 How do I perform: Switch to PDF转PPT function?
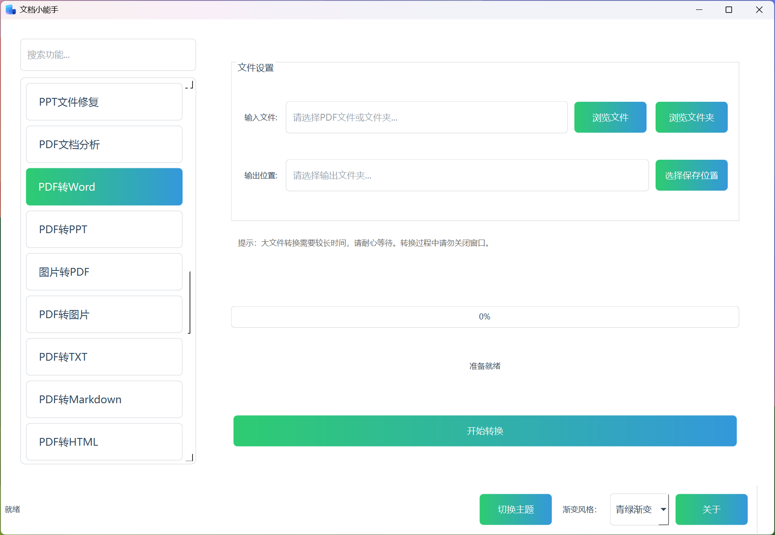[104, 229]
